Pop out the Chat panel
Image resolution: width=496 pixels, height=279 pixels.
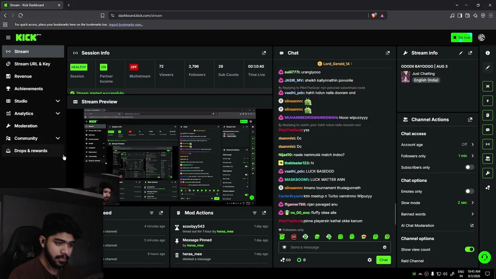[x=387, y=53]
